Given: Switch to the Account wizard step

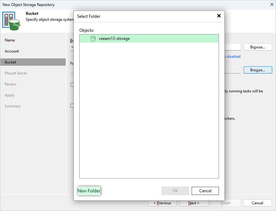Looking at the screenshot, I should [12, 51].
